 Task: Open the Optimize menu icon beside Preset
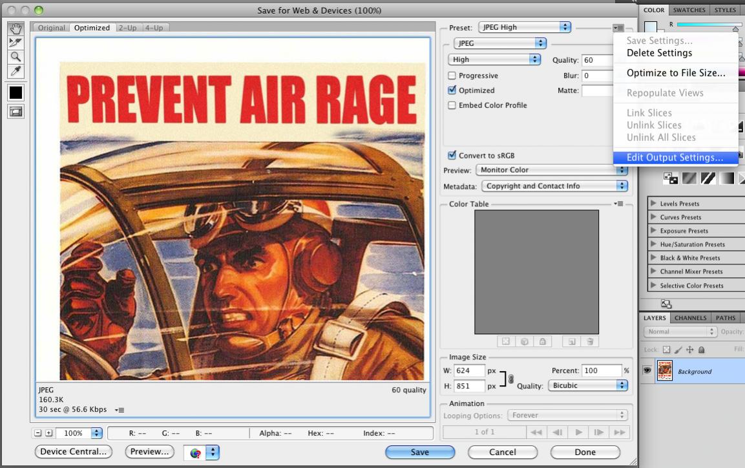coord(618,28)
